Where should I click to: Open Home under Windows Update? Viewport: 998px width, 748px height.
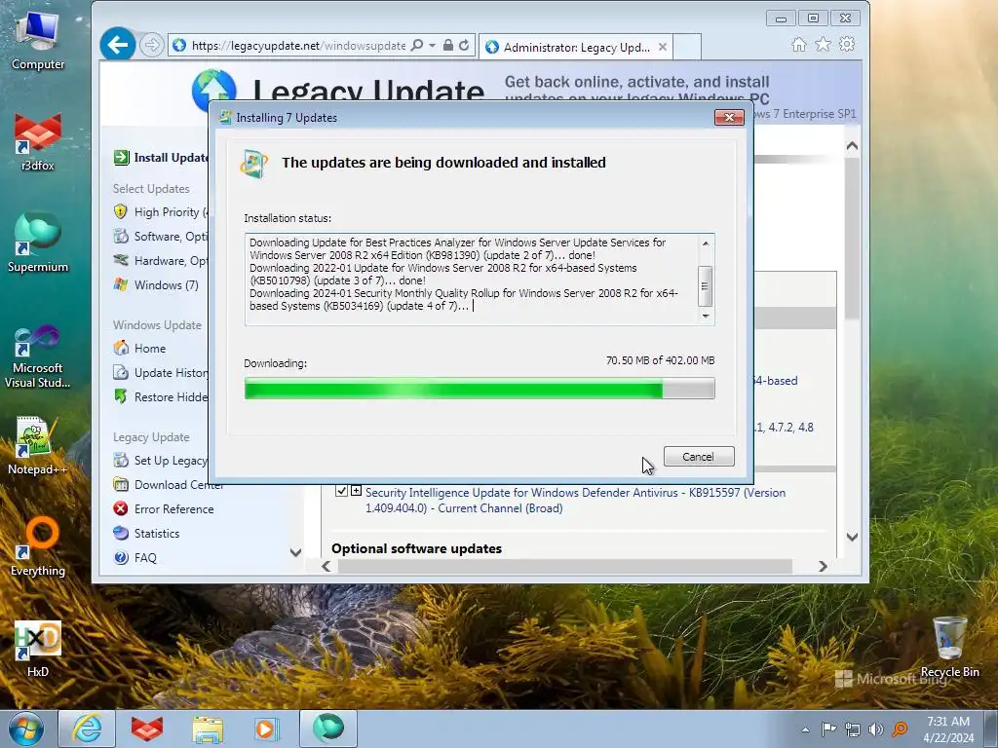[x=149, y=349]
